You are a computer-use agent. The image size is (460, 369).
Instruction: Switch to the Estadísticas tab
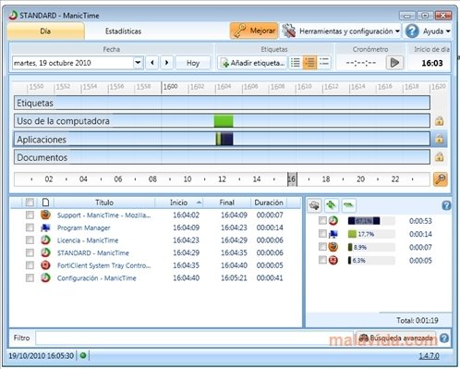(x=123, y=31)
